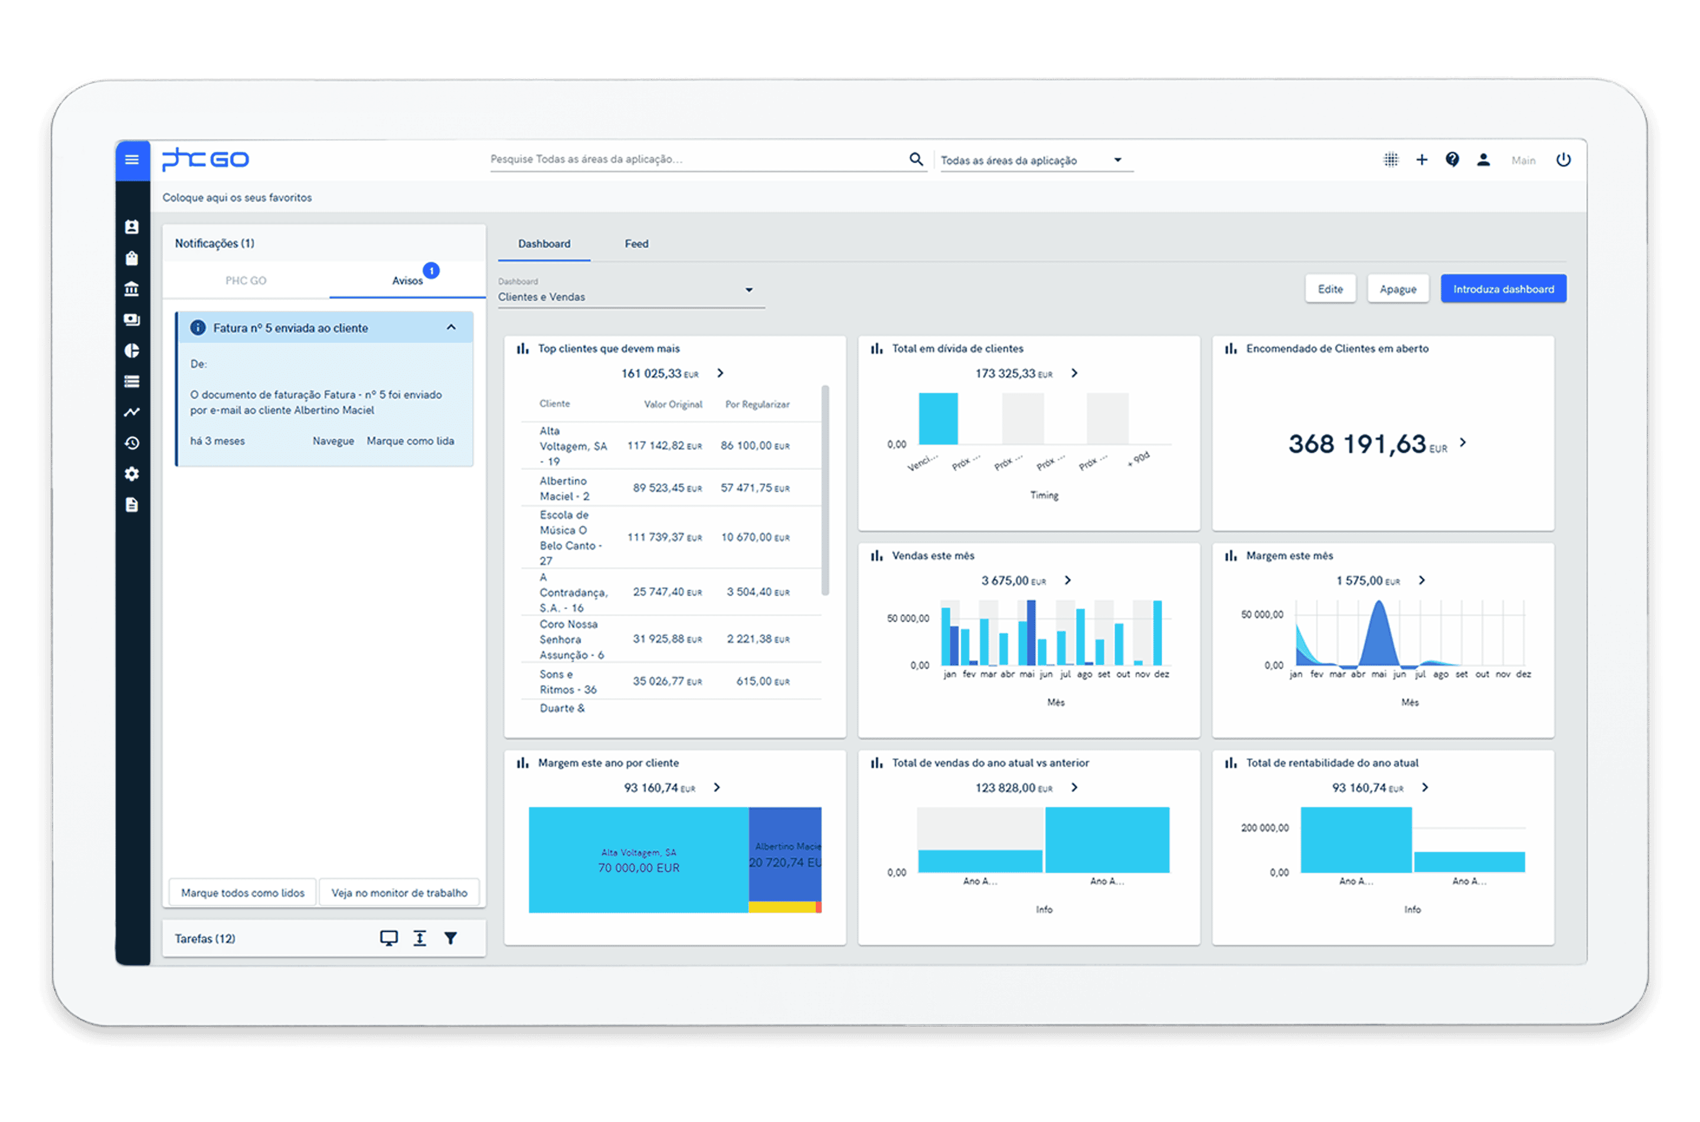Open the hamburger menu in top-left corner
This screenshot has width=1700, height=1122.
[x=132, y=160]
